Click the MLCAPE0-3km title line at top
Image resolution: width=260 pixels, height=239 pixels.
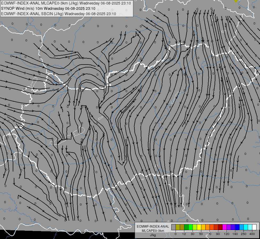tap(66, 3)
